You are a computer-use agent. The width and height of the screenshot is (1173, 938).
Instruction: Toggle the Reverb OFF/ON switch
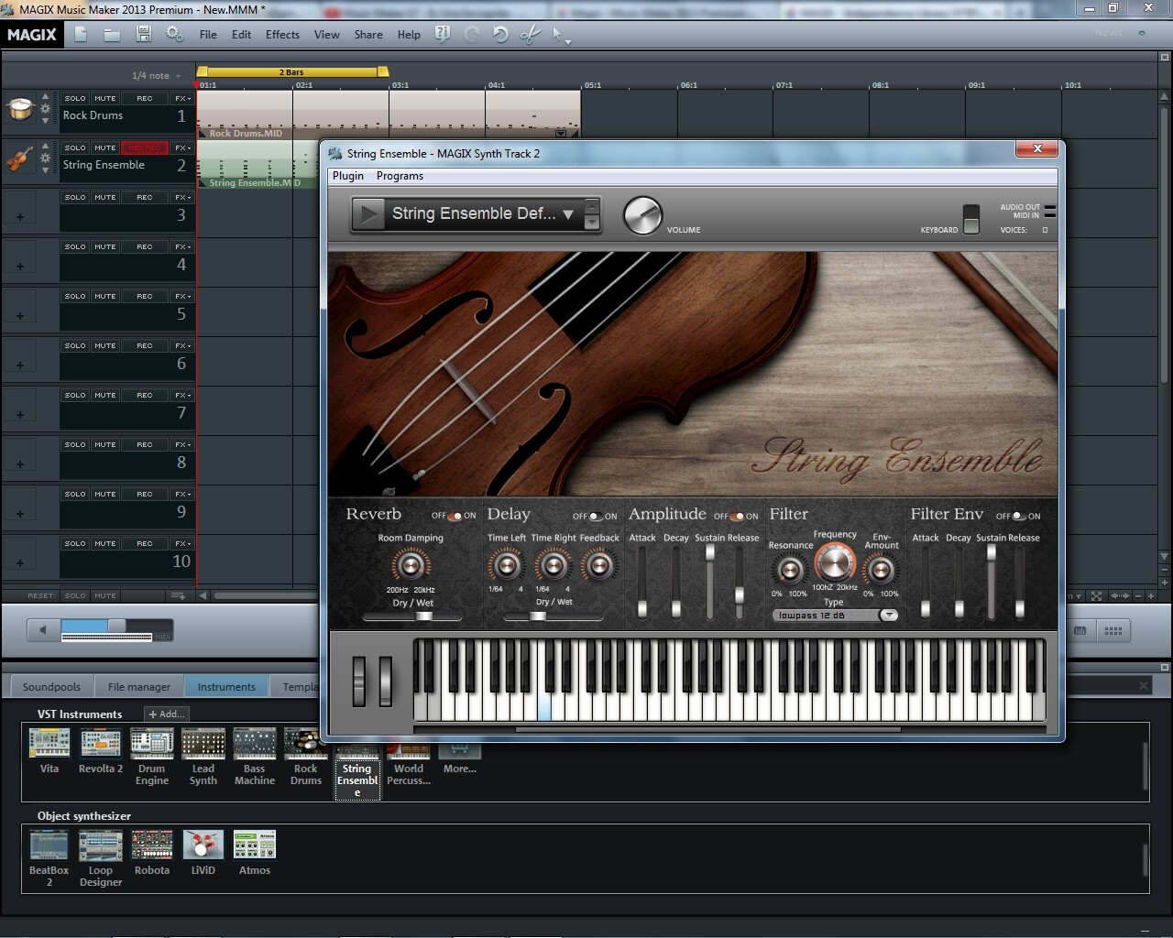click(x=455, y=516)
